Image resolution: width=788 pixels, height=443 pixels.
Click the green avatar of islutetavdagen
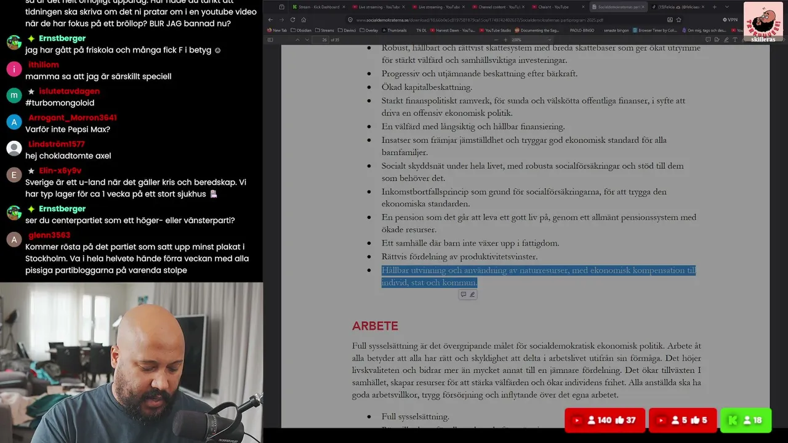pyautogui.click(x=14, y=95)
